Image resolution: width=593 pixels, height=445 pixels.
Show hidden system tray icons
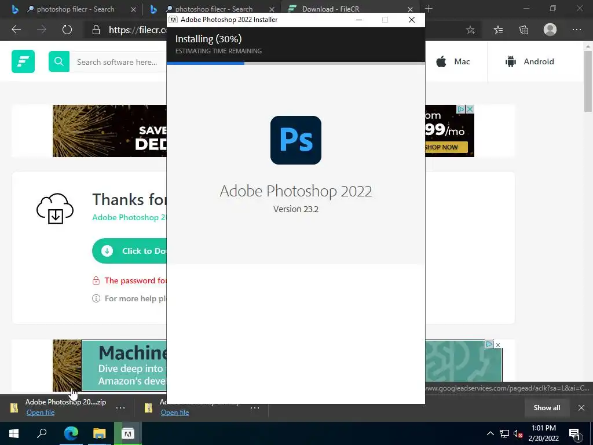click(x=490, y=433)
